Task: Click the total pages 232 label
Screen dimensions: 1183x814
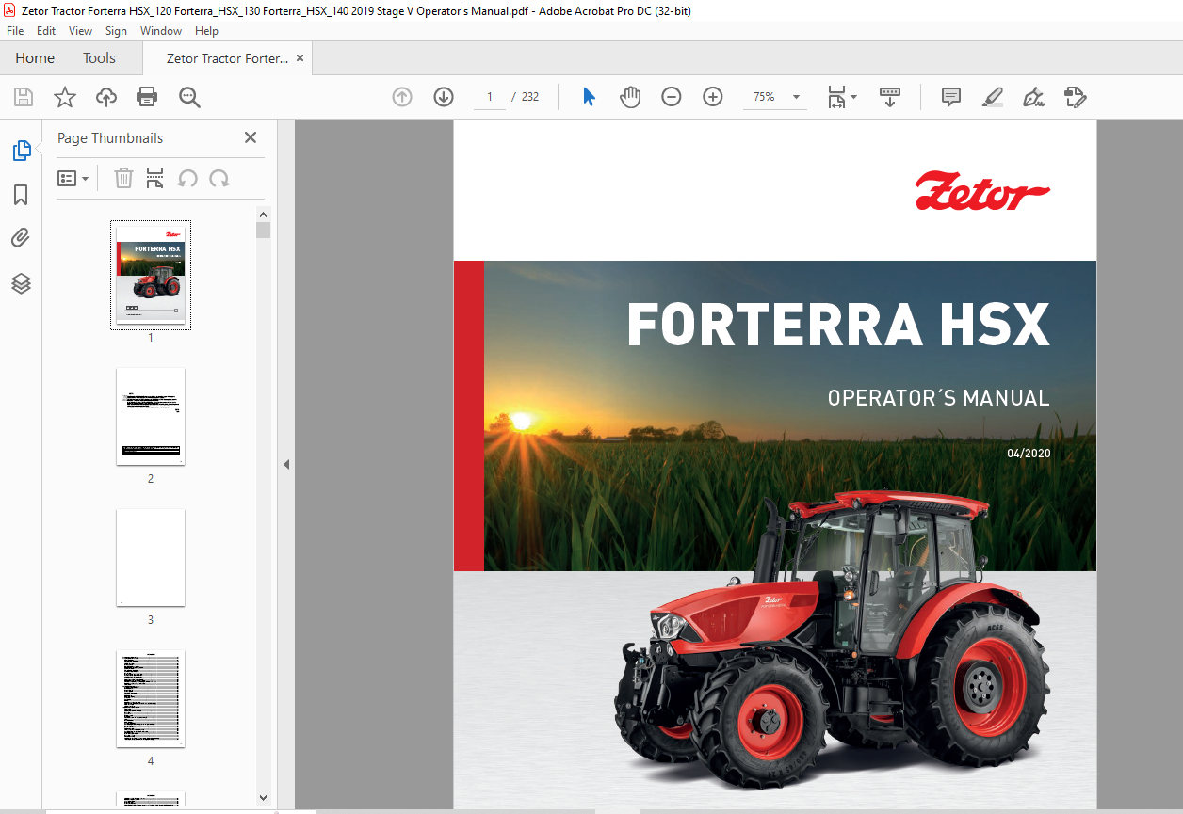Action: coord(530,97)
